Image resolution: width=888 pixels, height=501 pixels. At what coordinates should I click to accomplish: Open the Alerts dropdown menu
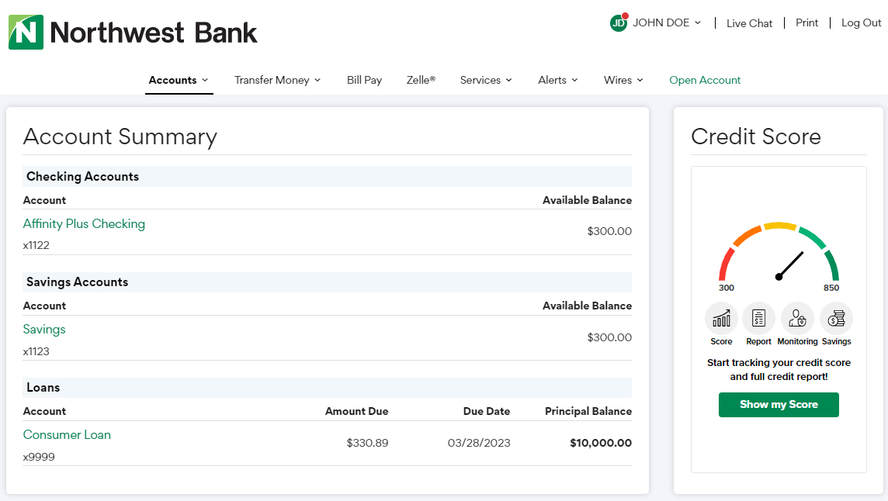point(557,80)
